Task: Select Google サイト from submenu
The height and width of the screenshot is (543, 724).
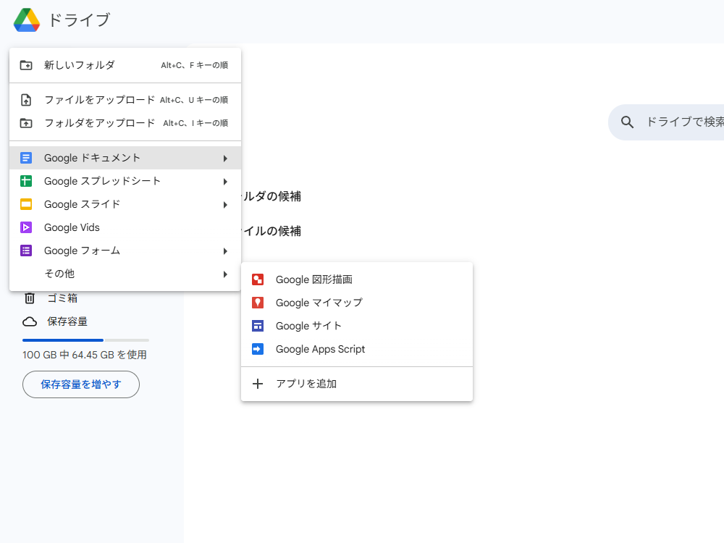Action: tap(357, 326)
